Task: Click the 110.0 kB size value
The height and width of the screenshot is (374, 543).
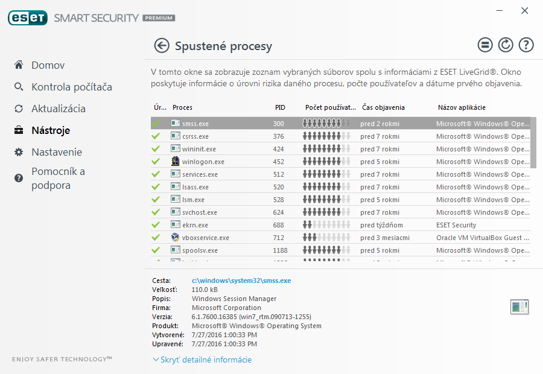Action: coord(205,290)
